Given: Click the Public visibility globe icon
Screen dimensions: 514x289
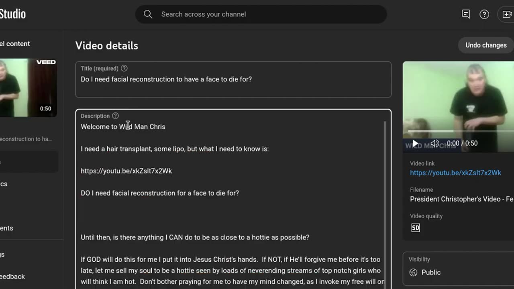Looking at the screenshot, I should coord(413,273).
